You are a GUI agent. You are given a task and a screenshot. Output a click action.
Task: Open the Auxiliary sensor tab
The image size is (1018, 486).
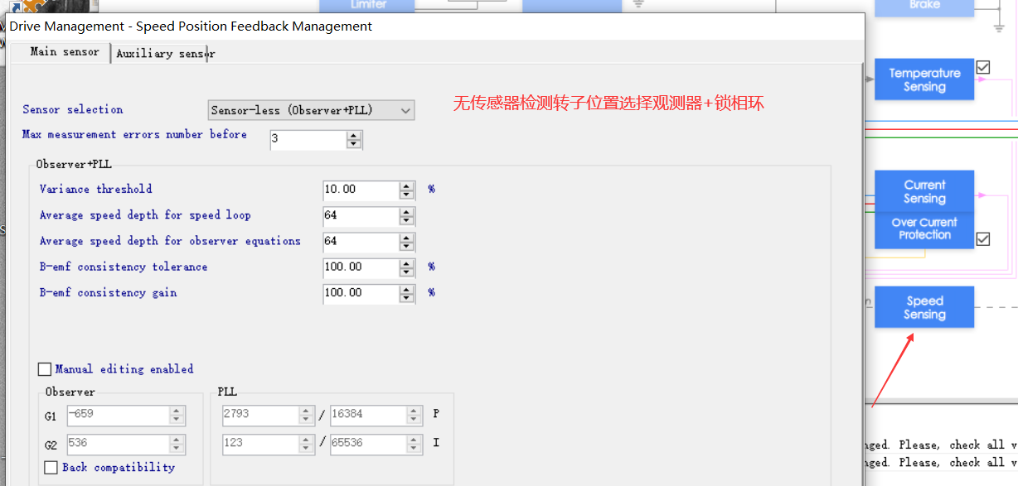[x=165, y=54]
